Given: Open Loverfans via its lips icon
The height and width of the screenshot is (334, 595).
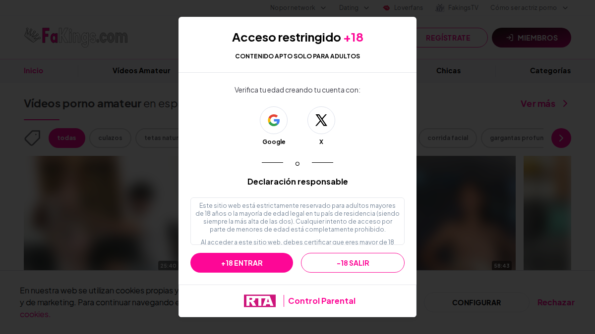Looking at the screenshot, I should click(386, 8).
